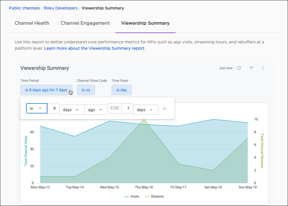Viewport: 288px width, 206px height.
Task: Go to Public channels breadcrumb link
Action: (x=24, y=8)
